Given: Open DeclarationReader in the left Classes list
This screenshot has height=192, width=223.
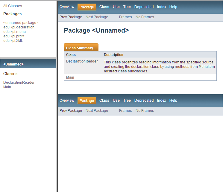Looking at the screenshot, I should 19,83.
